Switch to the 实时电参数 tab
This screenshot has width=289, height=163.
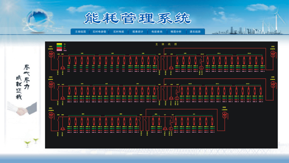[x=99, y=32]
